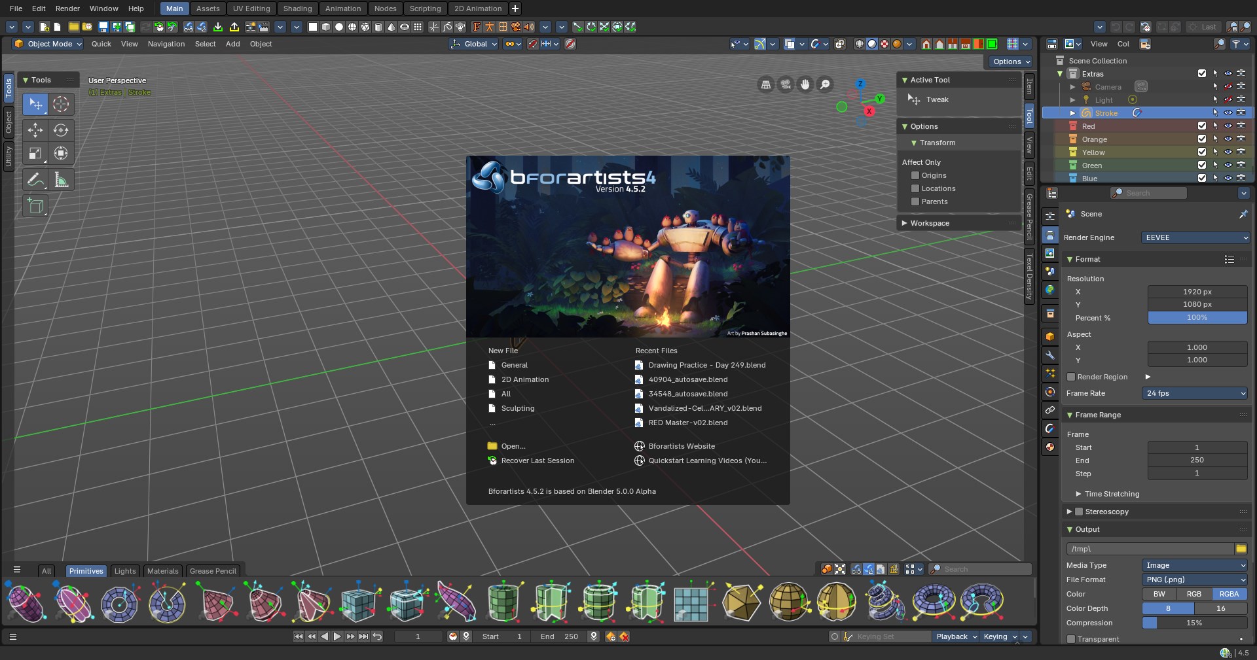Select the Measure tool in the toolbar
1257x660 pixels.
tap(61, 180)
